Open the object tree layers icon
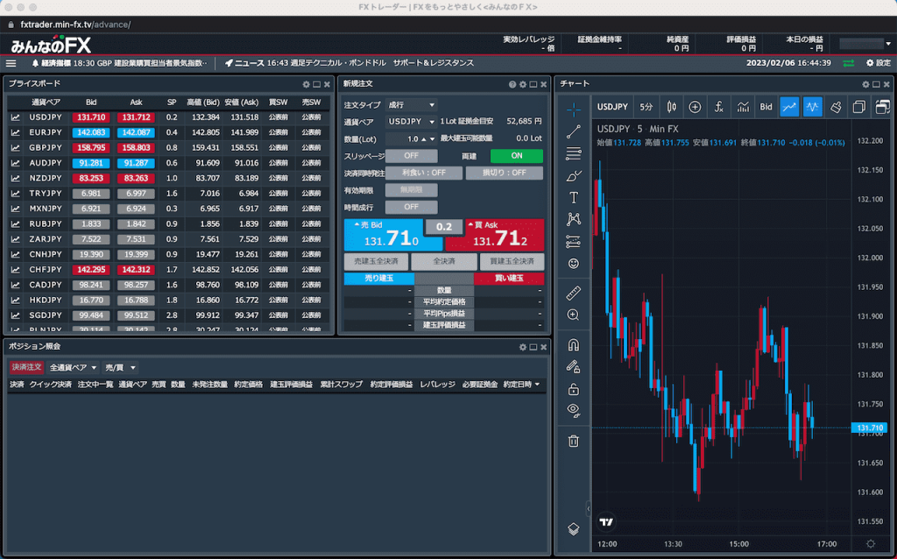 point(573,528)
